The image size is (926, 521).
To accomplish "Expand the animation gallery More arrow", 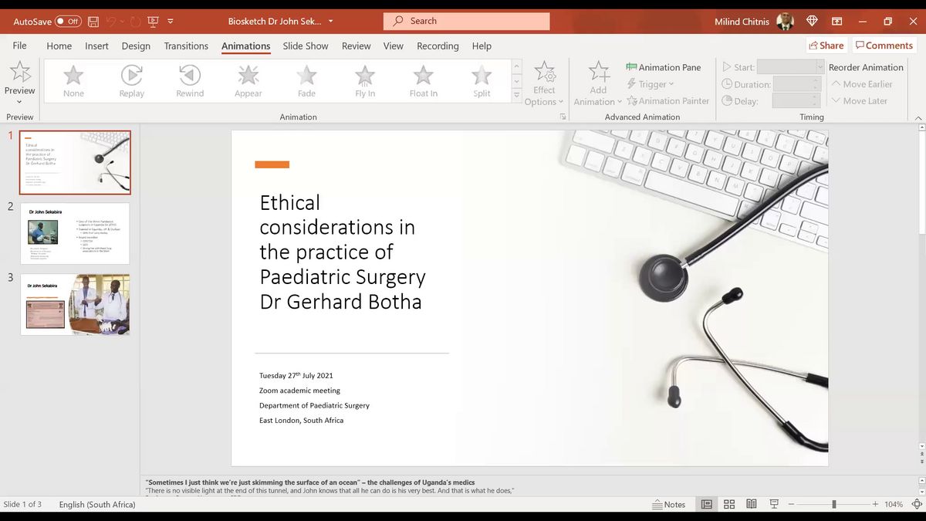I will coord(517,95).
